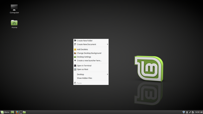This screenshot has height=114, width=203.
Task: Click the new launcher plus icon
Action: [75, 61]
